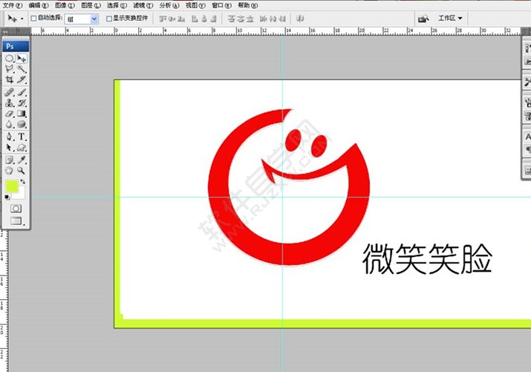Open the 视图(V) menu
531x372 pixels.
tap(195, 5)
